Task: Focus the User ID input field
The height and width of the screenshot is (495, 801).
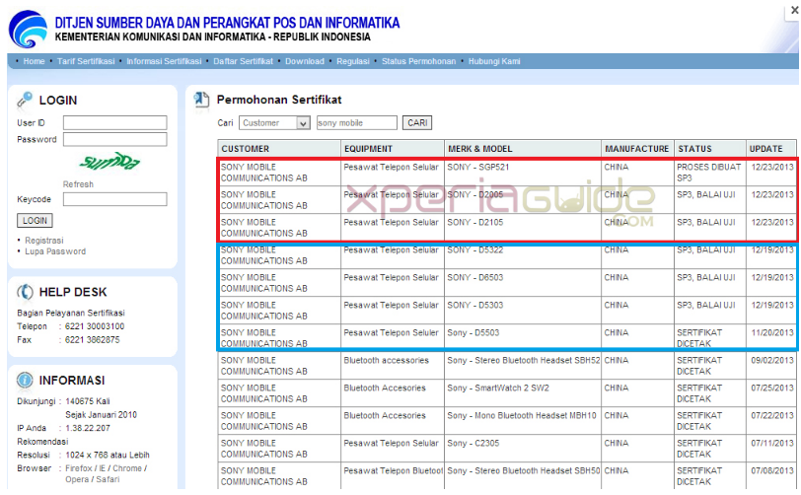Action: point(114,123)
